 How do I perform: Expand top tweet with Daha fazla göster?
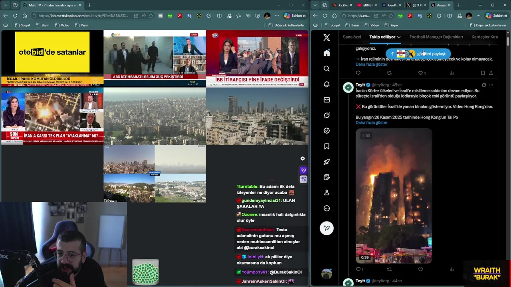tap(371, 64)
